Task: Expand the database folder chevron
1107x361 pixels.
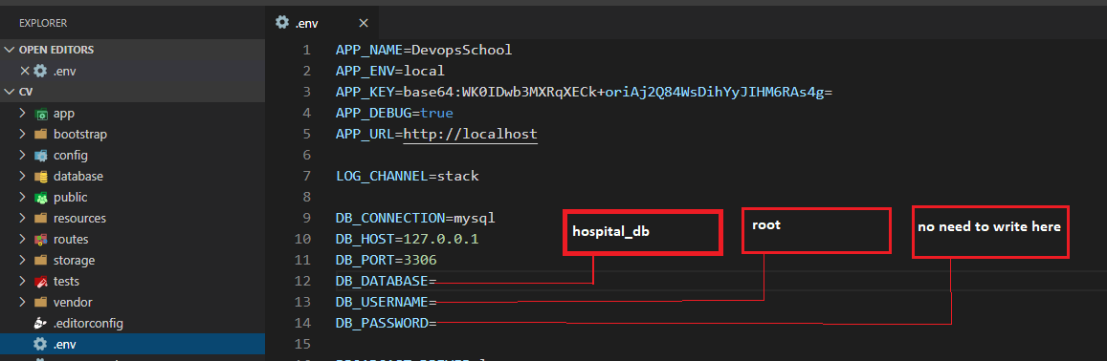Action: pyautogui.click(x=23, y=177)
